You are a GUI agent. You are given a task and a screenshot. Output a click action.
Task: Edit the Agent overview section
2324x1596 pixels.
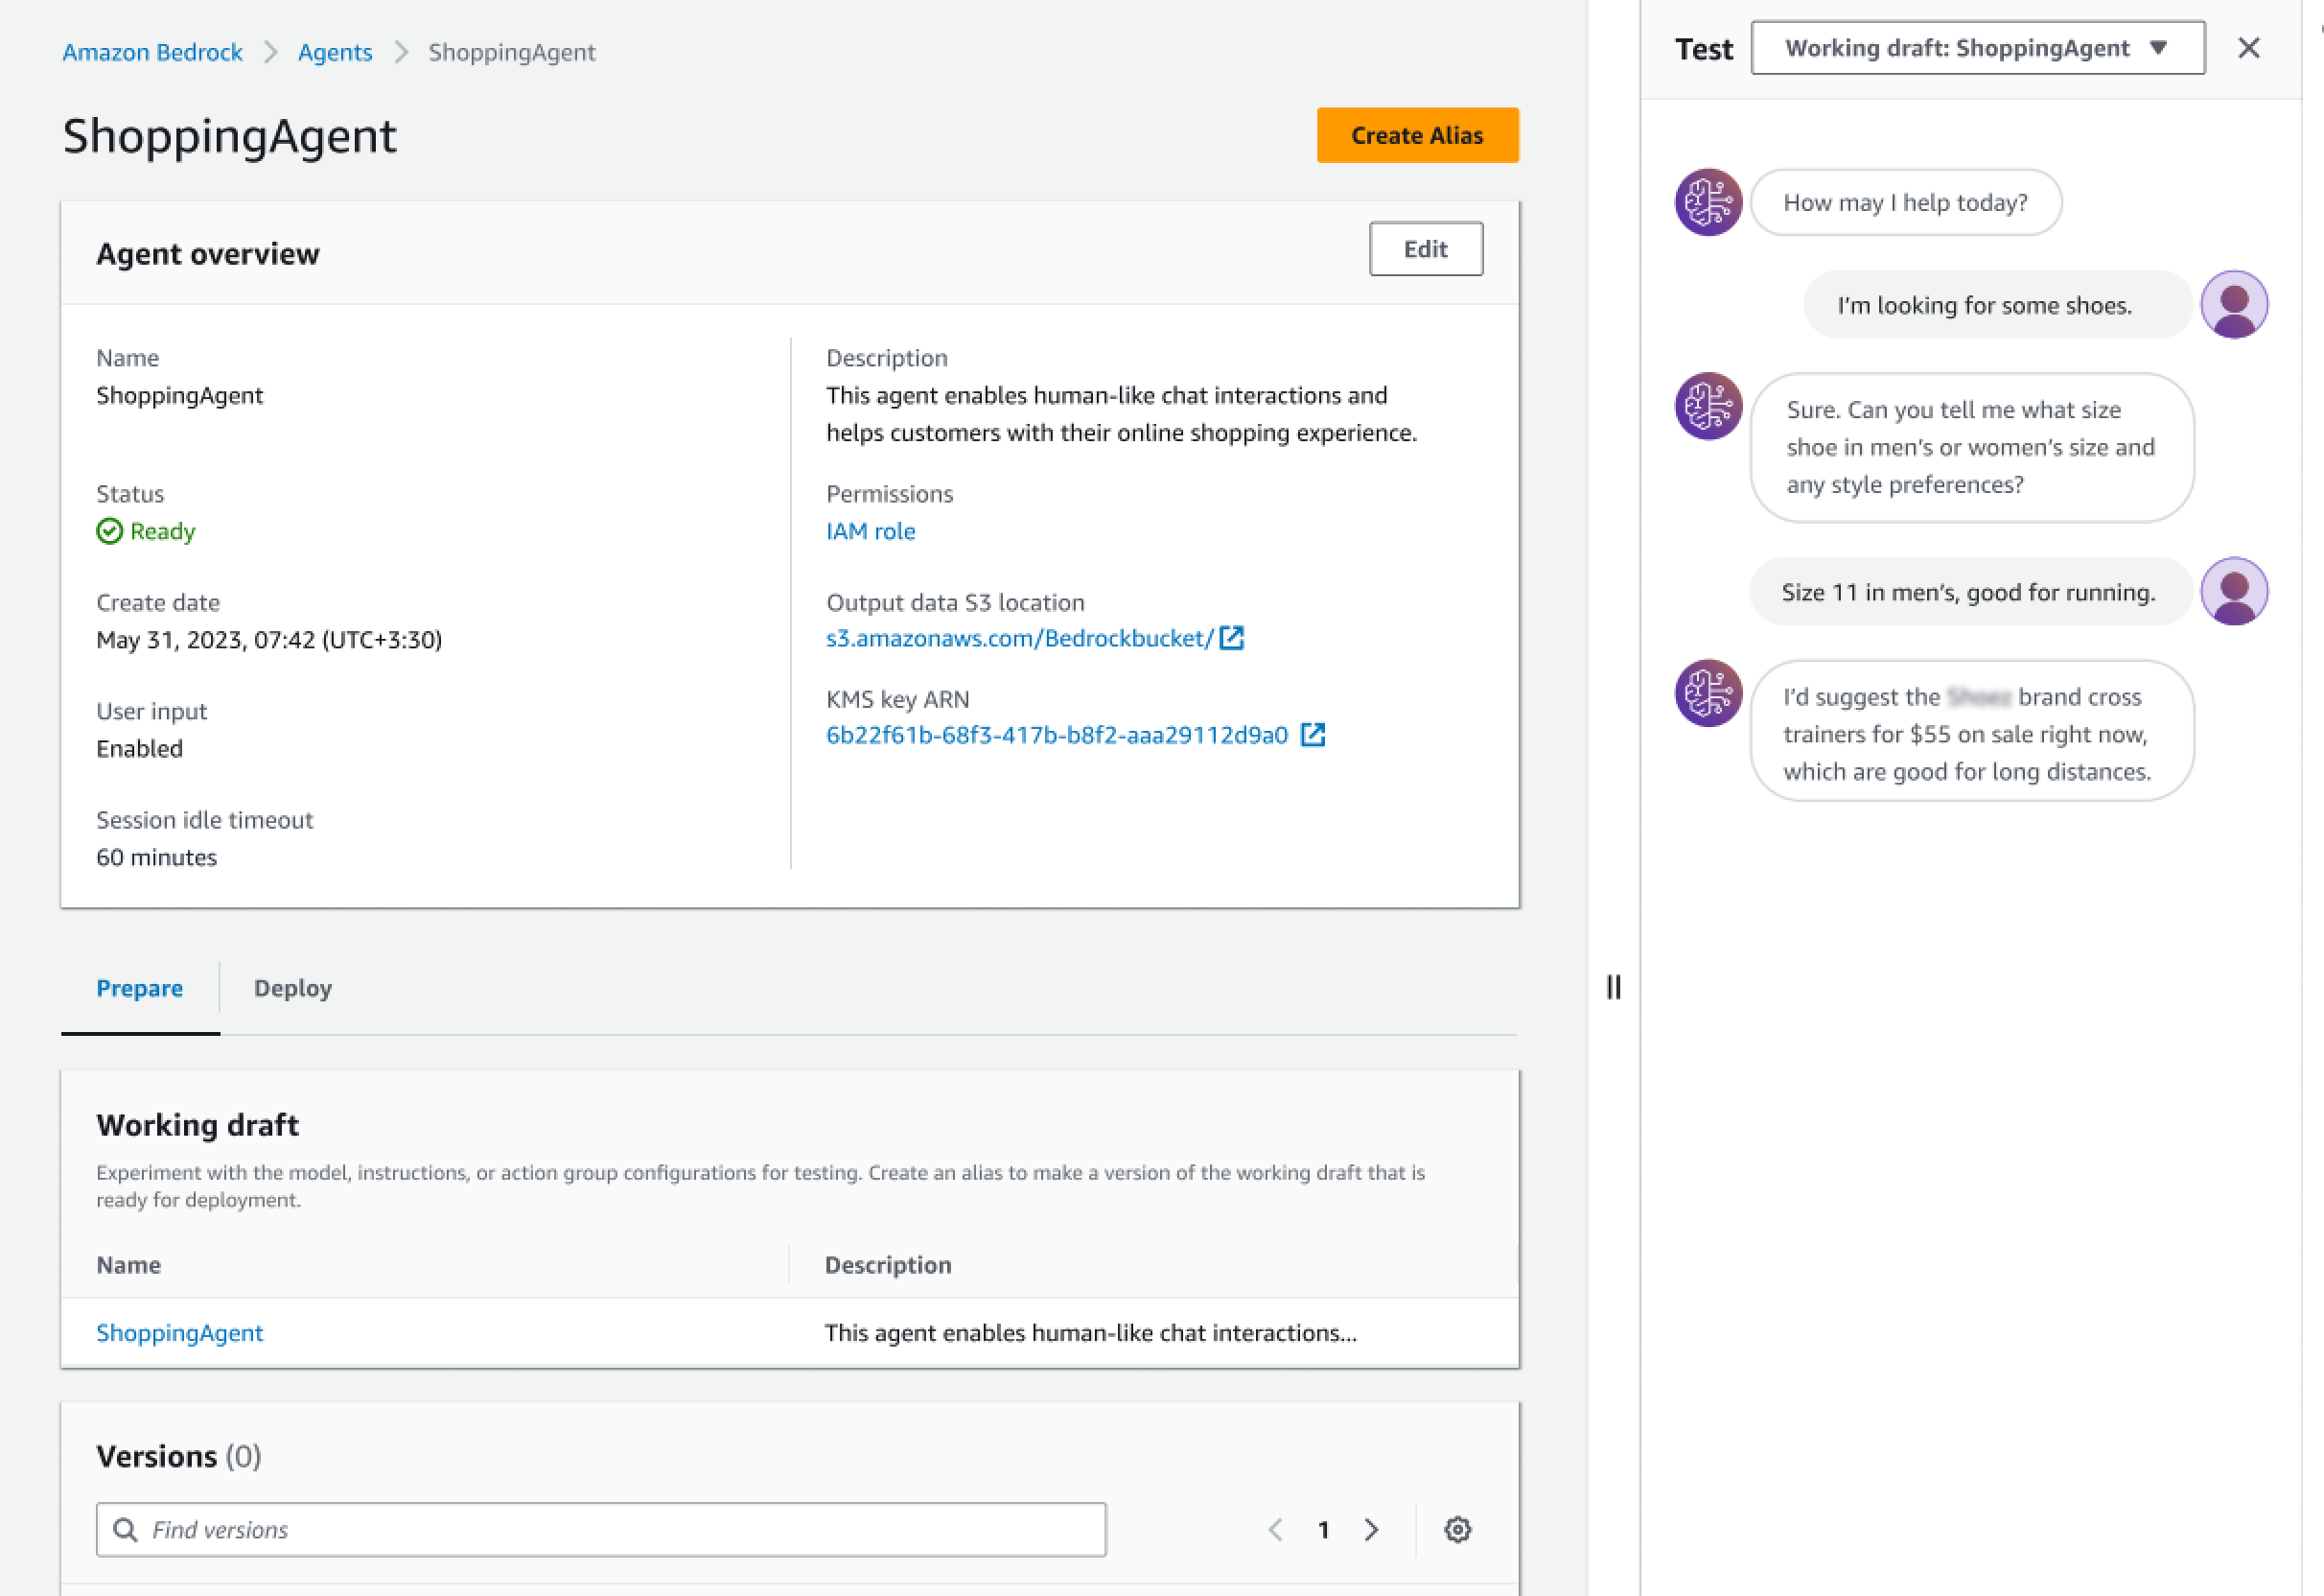click(1425, 249)
